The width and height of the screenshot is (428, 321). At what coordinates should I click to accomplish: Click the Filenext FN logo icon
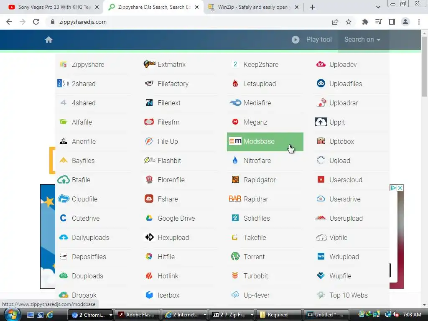(149, 103)
